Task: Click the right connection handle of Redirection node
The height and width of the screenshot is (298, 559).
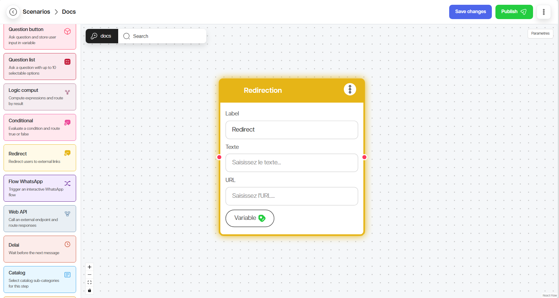Action: pos(364,157)
